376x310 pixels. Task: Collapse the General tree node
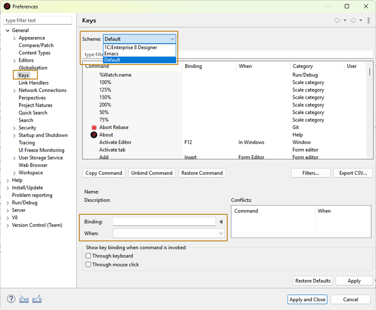tap(8, 31)
